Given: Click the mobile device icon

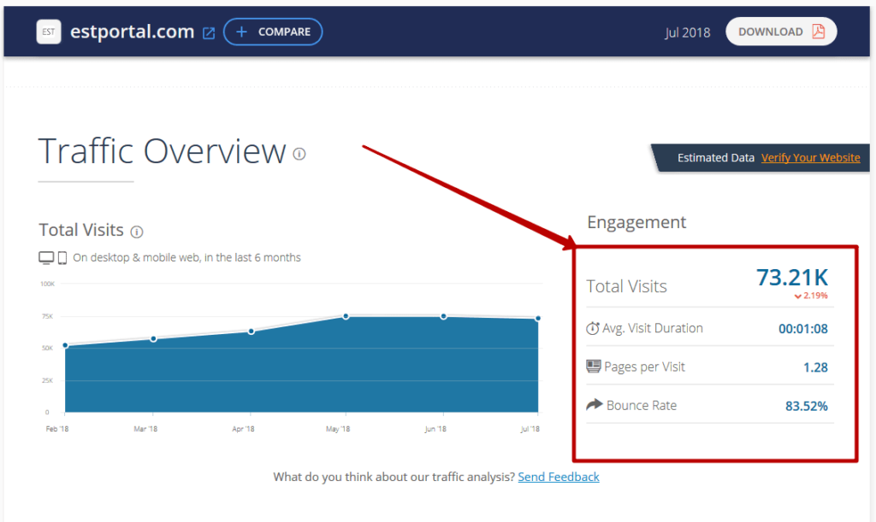Looking at the screenshot, I should 62,258.
